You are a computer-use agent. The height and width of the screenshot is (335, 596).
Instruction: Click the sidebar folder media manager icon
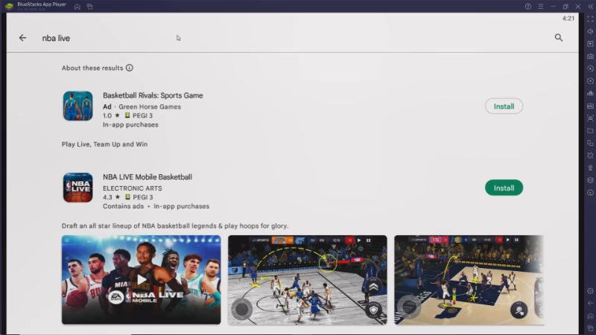590,131
